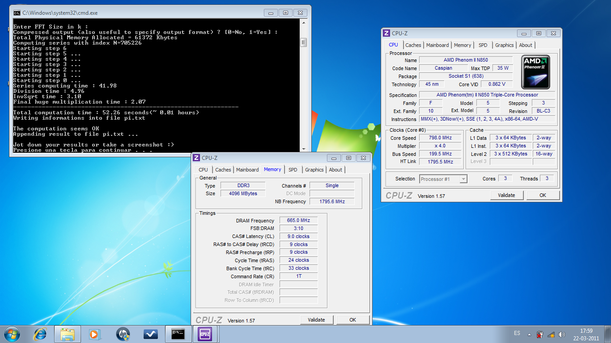This screenshot has height=343, width=611.
Task: Click Validate in the Memory window
Action: (x=316, y=320)
